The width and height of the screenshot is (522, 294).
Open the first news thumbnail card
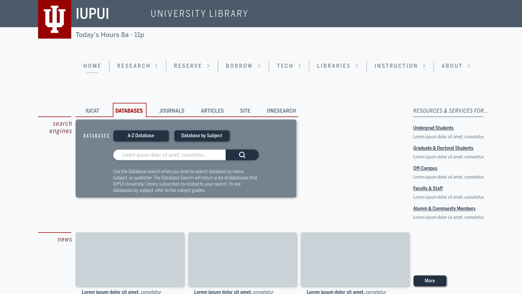pyautogui.click(x=130, y=259)
